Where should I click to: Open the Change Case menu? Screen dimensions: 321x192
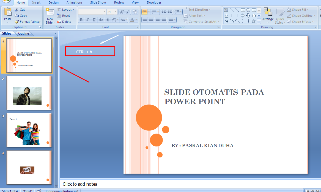[x=124, y=20]
